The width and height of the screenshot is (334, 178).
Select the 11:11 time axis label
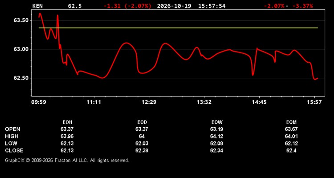point(94,102)
